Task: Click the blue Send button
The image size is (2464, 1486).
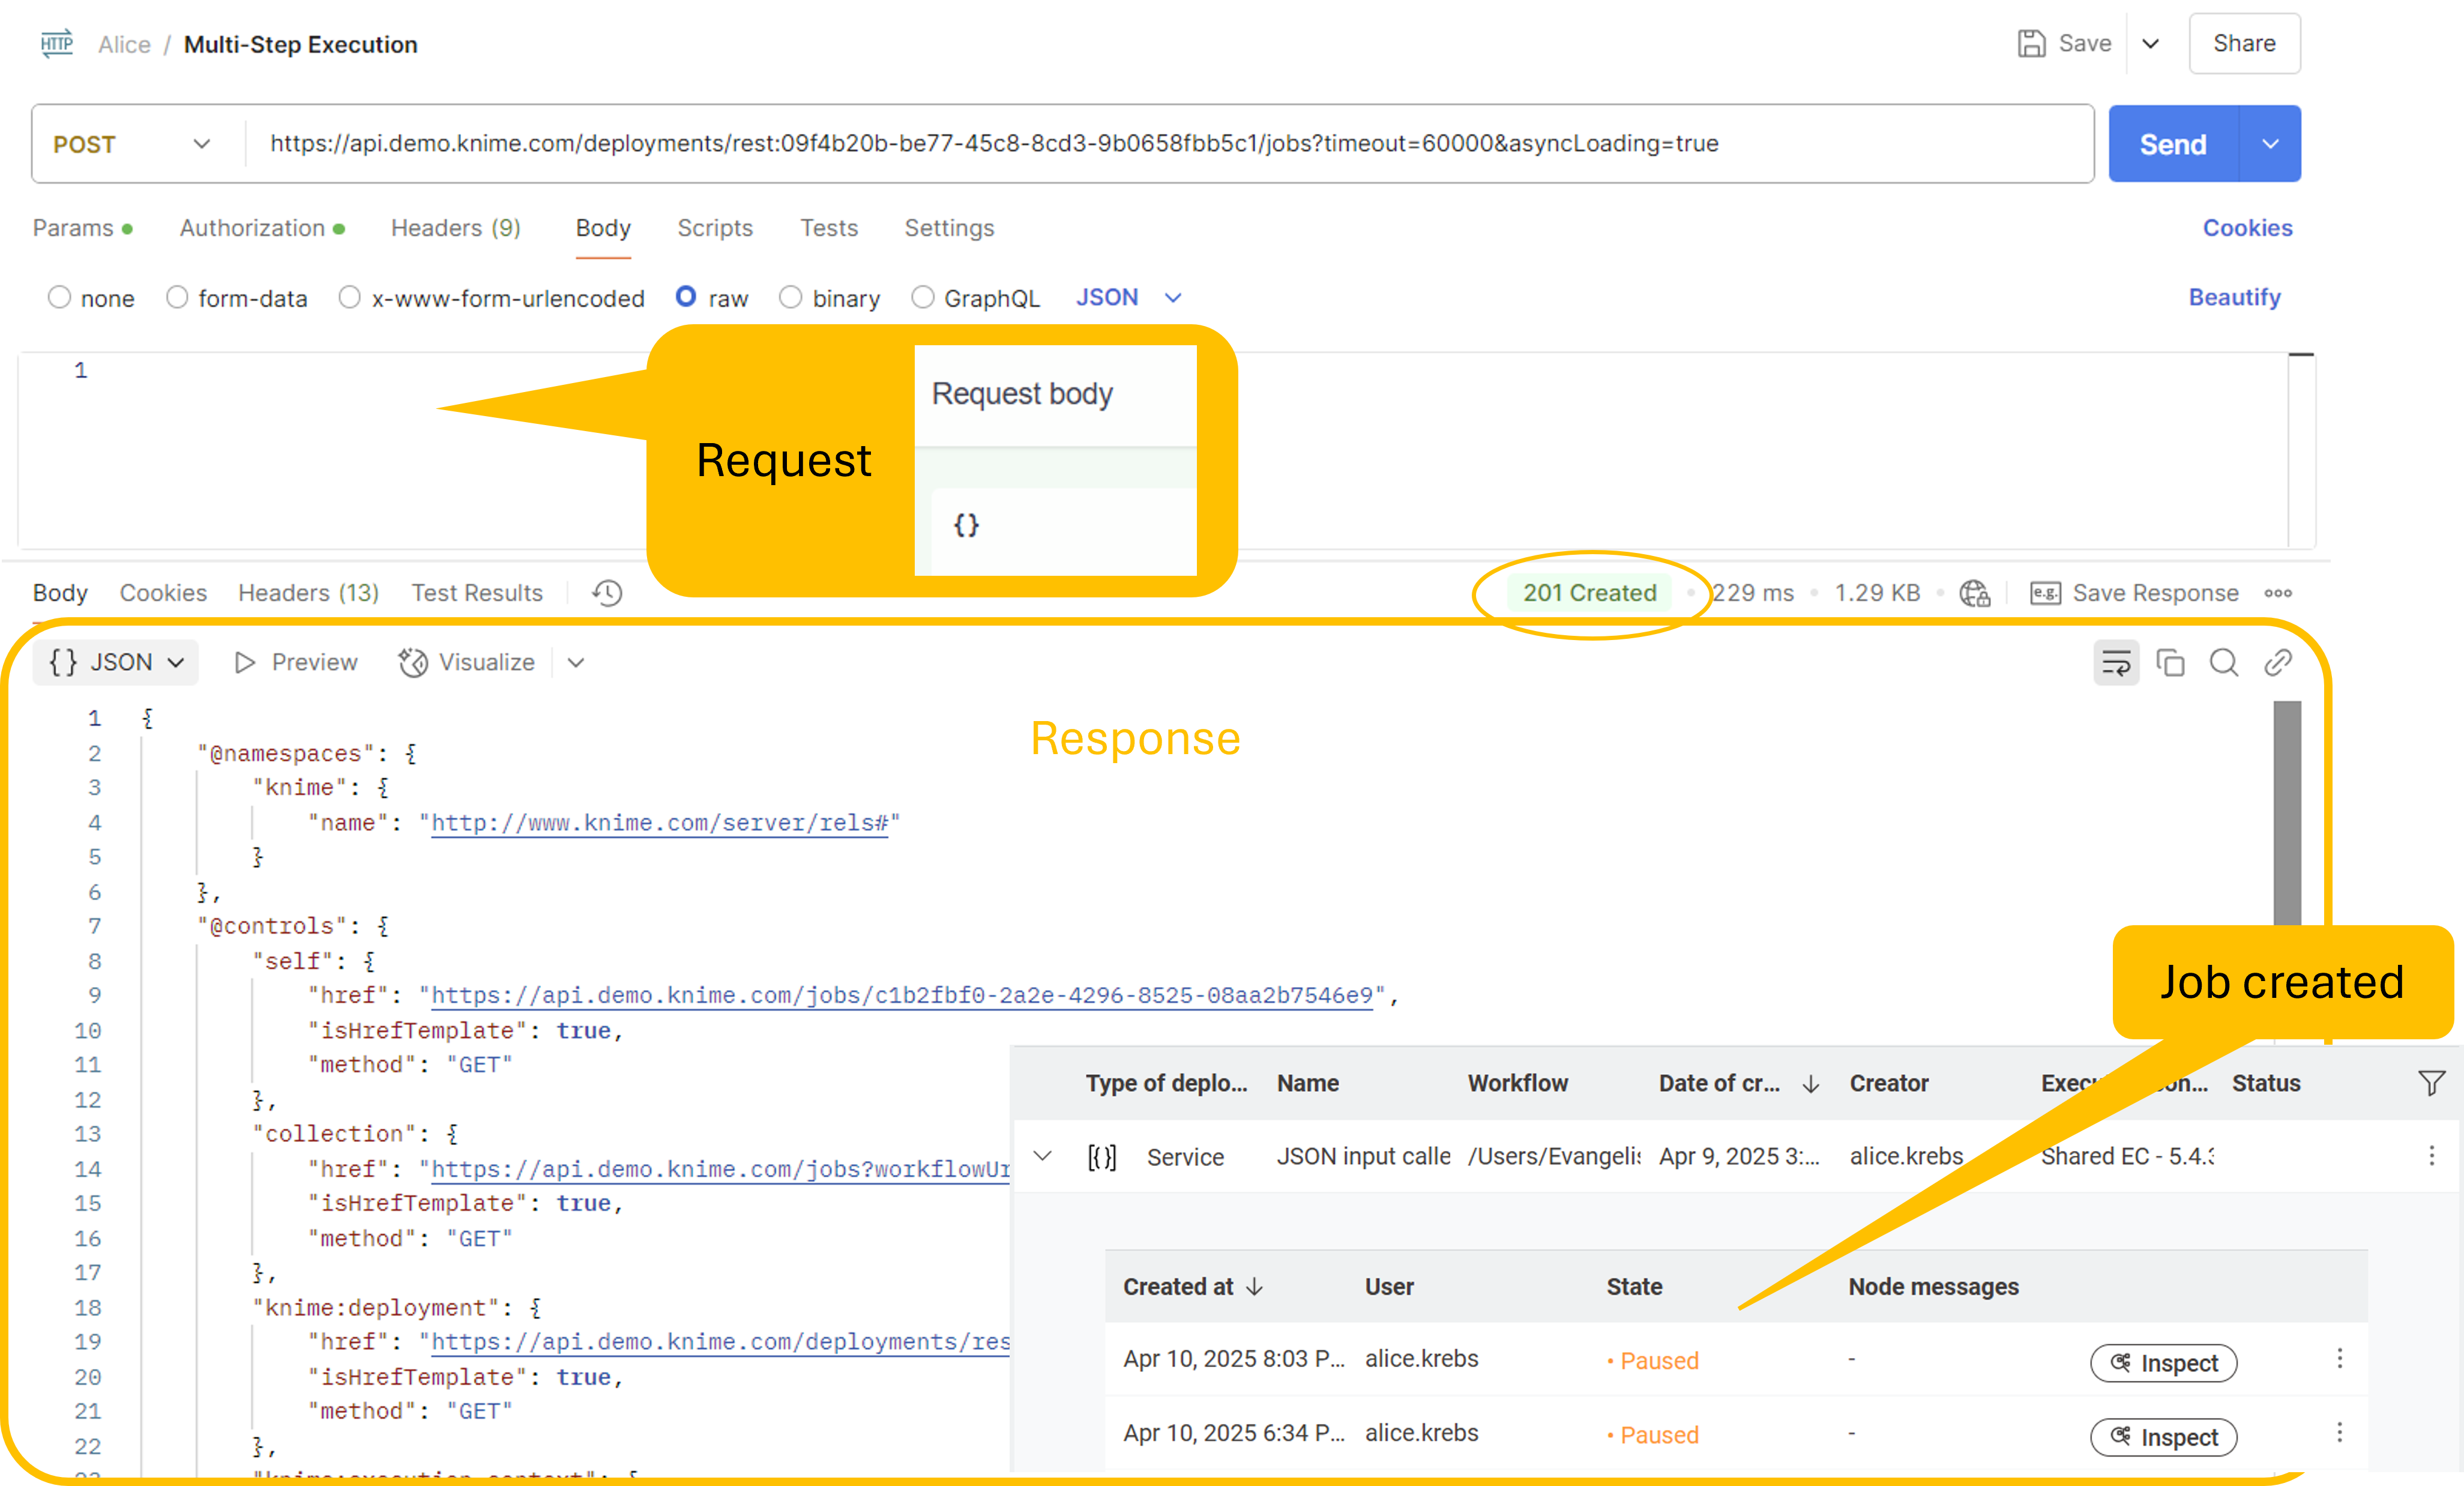Action: [2173, 144]
